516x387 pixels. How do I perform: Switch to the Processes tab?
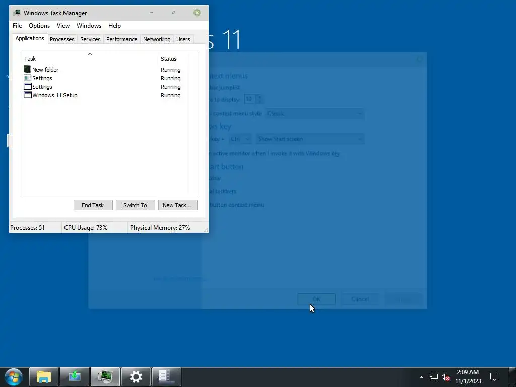click(x=62, y=39)
